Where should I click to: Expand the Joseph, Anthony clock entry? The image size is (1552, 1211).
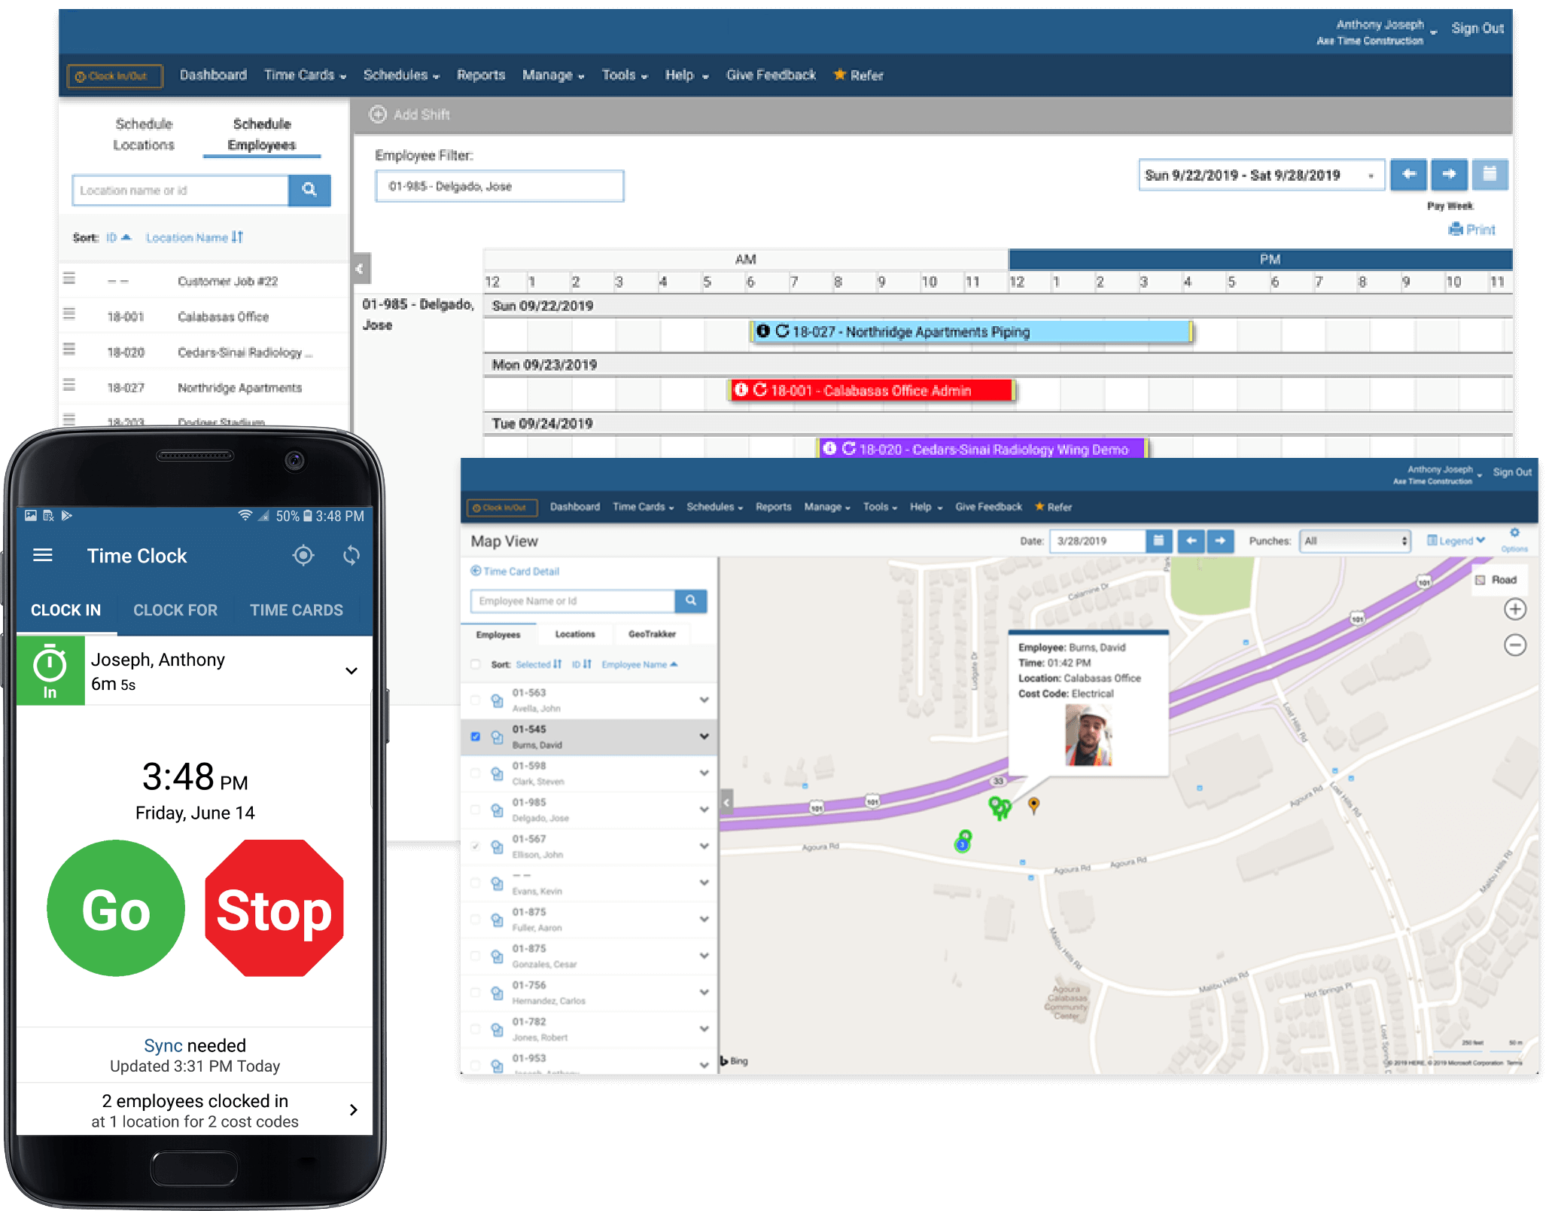point(351,670)
